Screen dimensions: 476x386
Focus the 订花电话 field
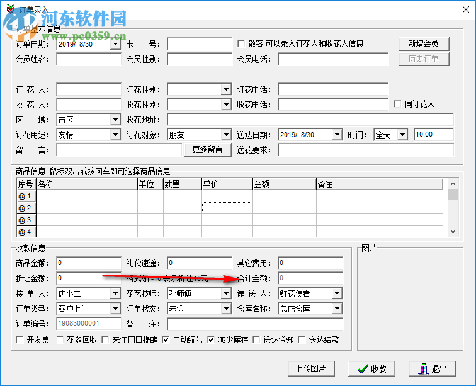click(x=333, y=89)
